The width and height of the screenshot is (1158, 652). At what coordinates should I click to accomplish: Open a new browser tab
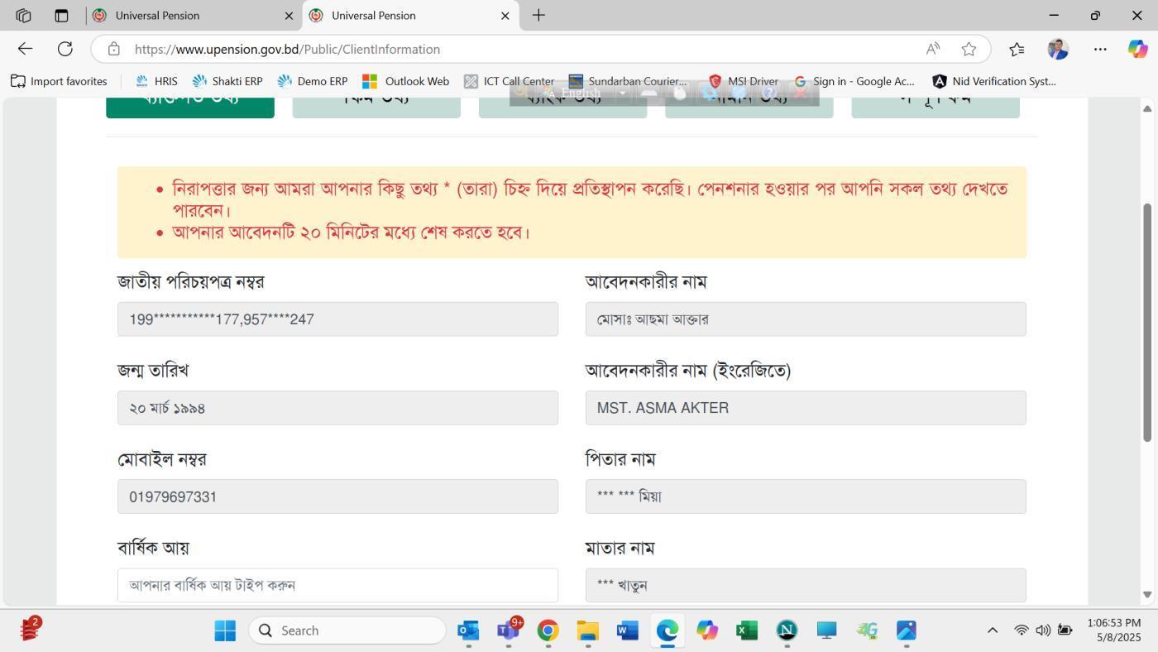[538, 15]
